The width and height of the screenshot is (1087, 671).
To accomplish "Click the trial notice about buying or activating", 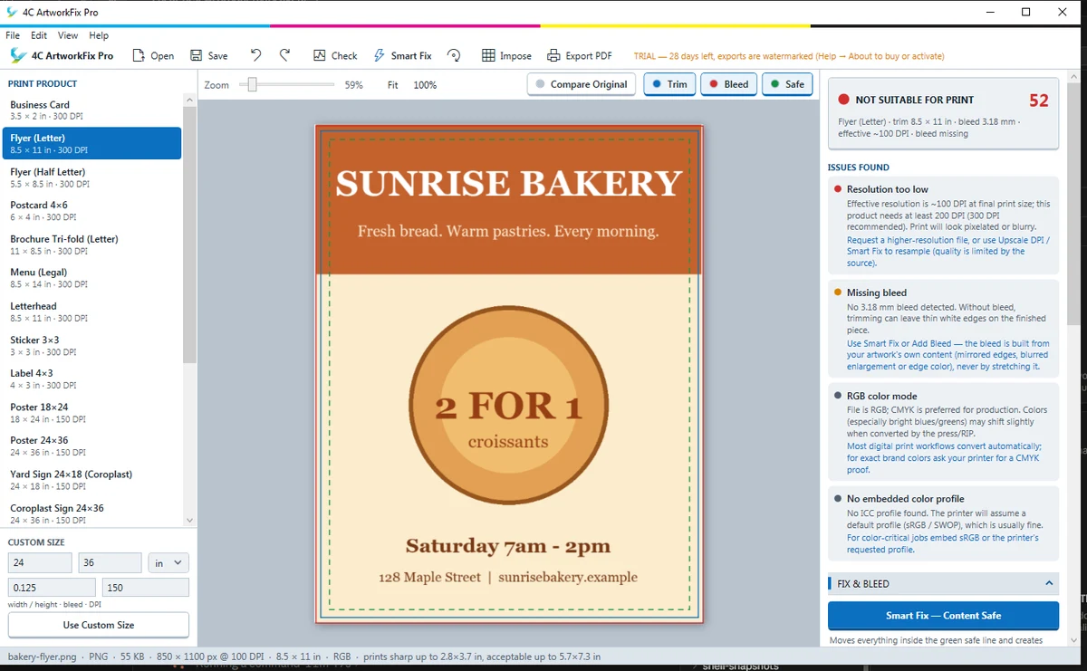I will [x=789, y=56].
